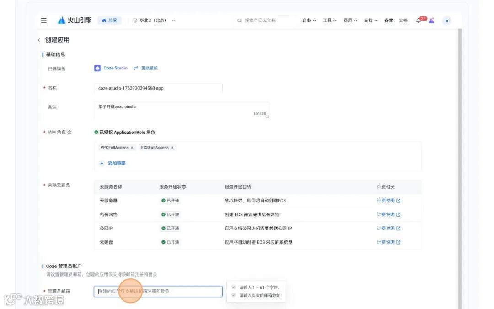The height and width of the screenshot is (309, 494).
Task: Click the Volcano Engine 火山引擎 logo
Action: click(75, 21)
